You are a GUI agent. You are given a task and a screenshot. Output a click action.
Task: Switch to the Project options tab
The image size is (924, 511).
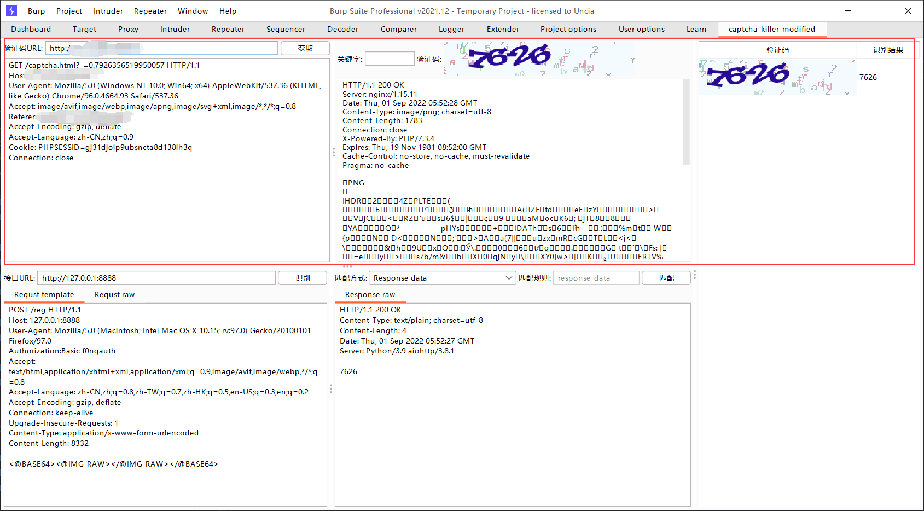pyautogui.click(x=568, y=29)
